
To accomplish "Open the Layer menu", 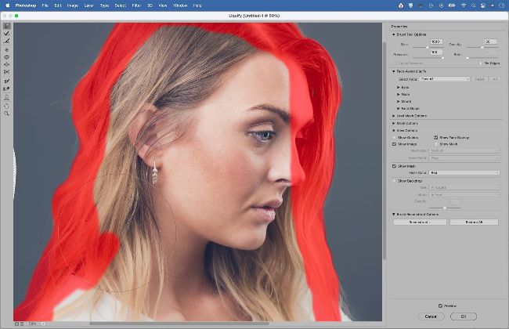I will click(x=89, y=5).
